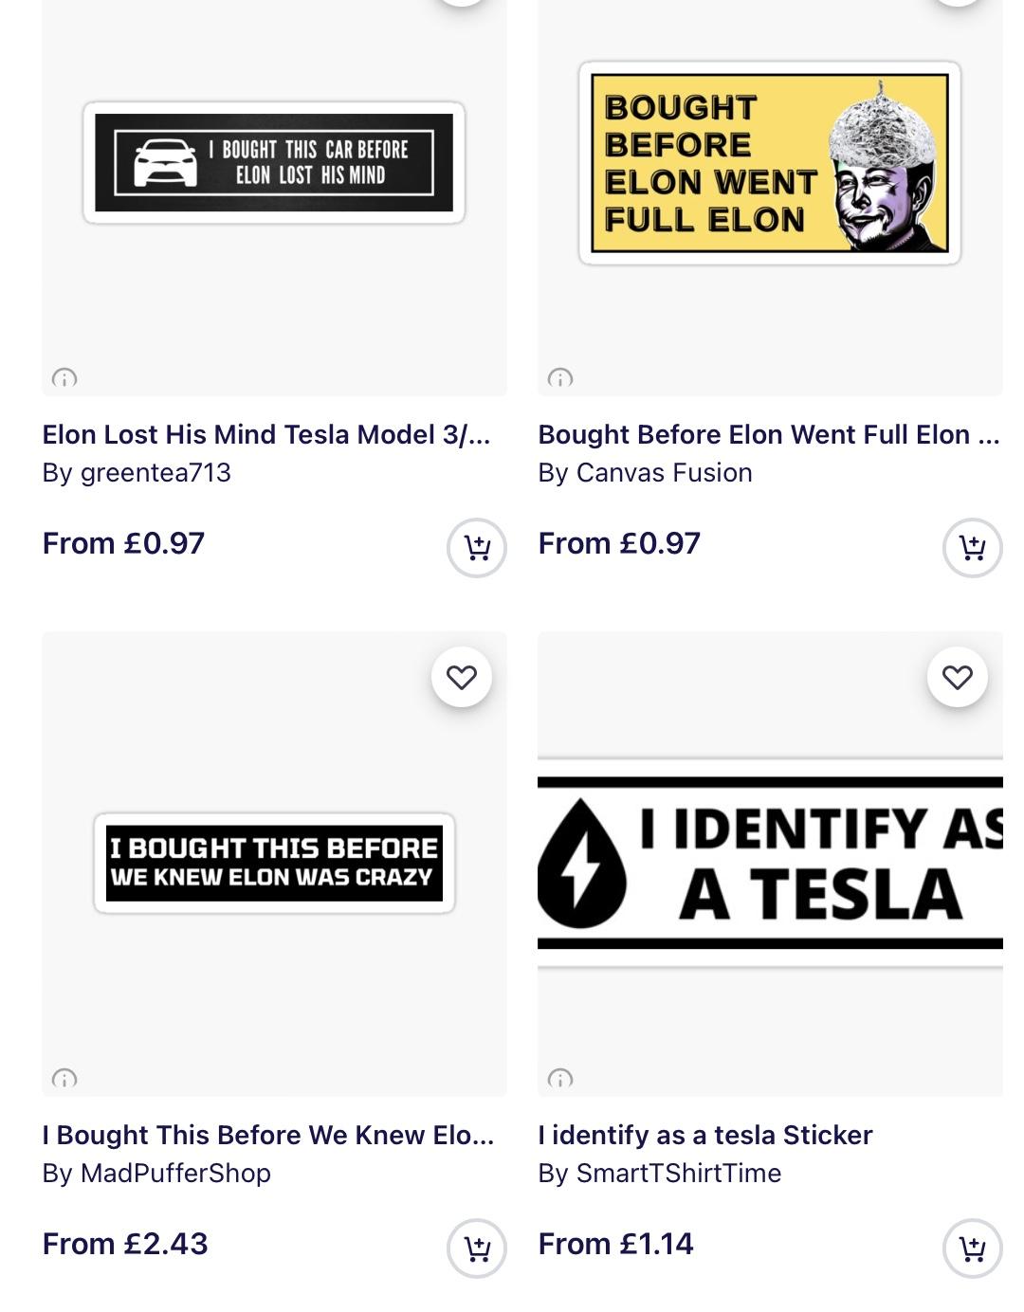
Task: Add I identify as a tesla sticker to cart
Action: pyautogui.click(x=972, y=1248)
